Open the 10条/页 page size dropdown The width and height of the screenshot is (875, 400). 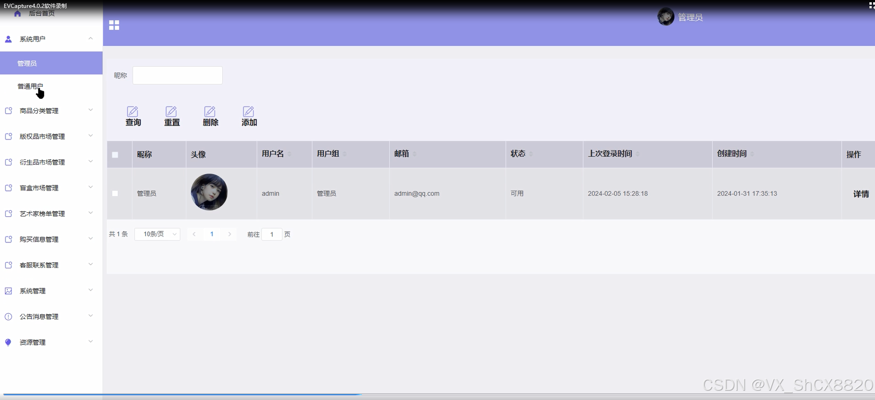pos(157,234)
